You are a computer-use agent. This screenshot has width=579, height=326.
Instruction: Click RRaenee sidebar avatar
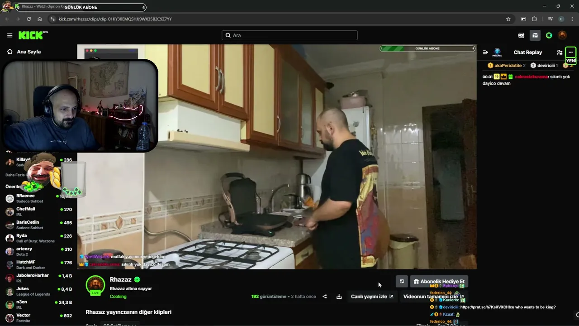coord(9,198)
